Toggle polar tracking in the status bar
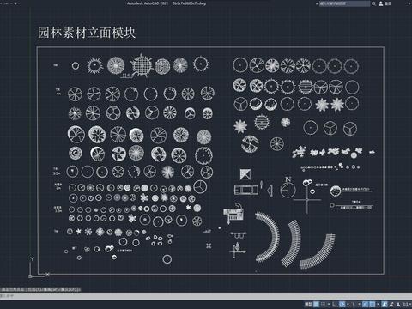412x309 pixels. point(342,304)
